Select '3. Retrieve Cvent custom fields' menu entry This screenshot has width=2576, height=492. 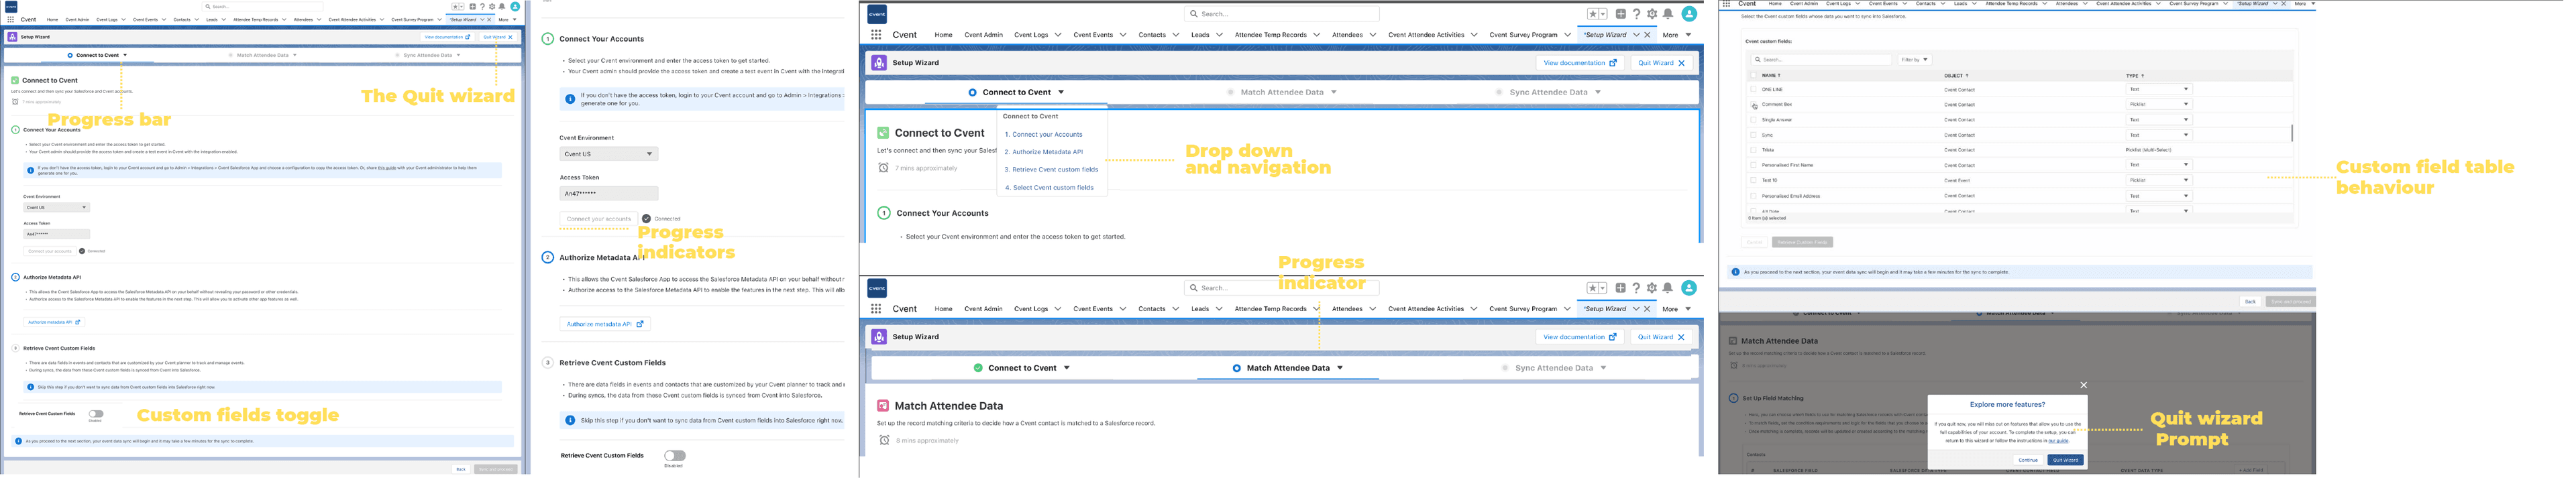[1051, 170]
